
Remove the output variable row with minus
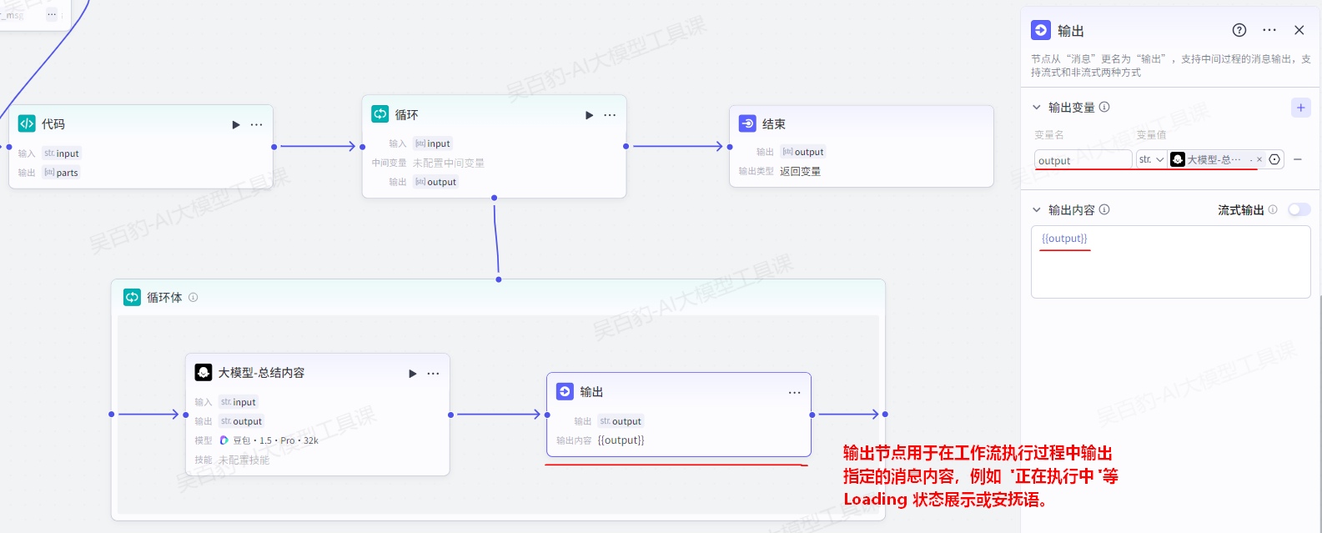[x=1298, y=159]
